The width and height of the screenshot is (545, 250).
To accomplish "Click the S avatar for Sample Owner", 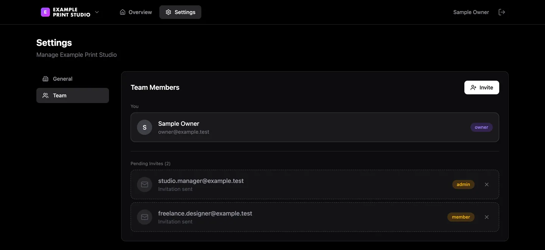I will [145, 127].
